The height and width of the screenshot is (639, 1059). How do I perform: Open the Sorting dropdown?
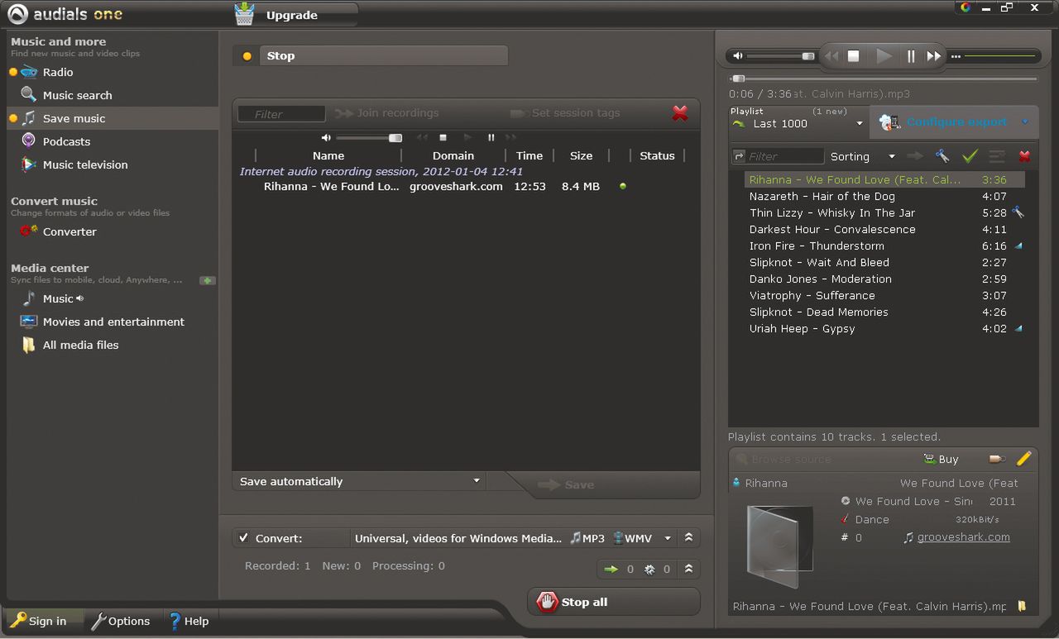coord(863,156)
